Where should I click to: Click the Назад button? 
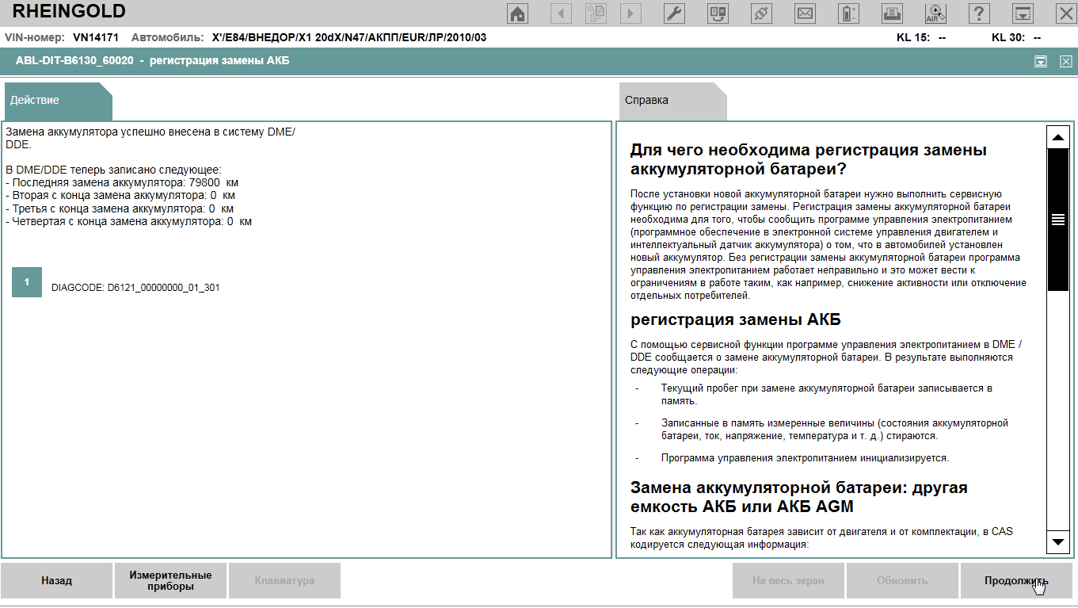pos(57,580)
